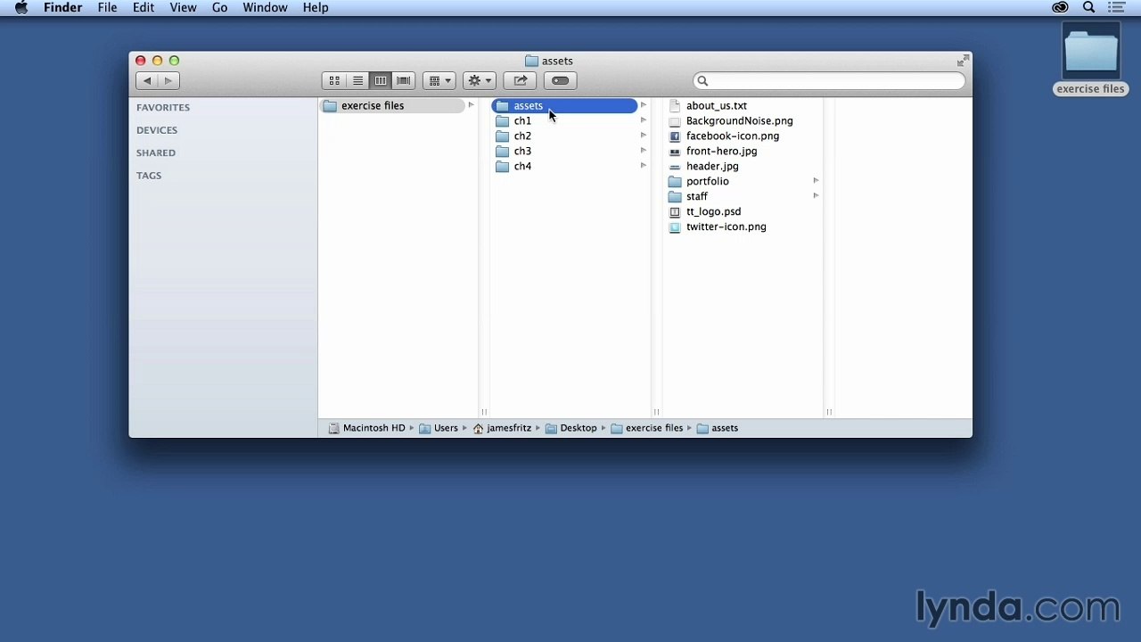Click the Edit Tags toolbar button
Image resolution: width=1141 pixels, height=642 pixels.
(561, 80)
